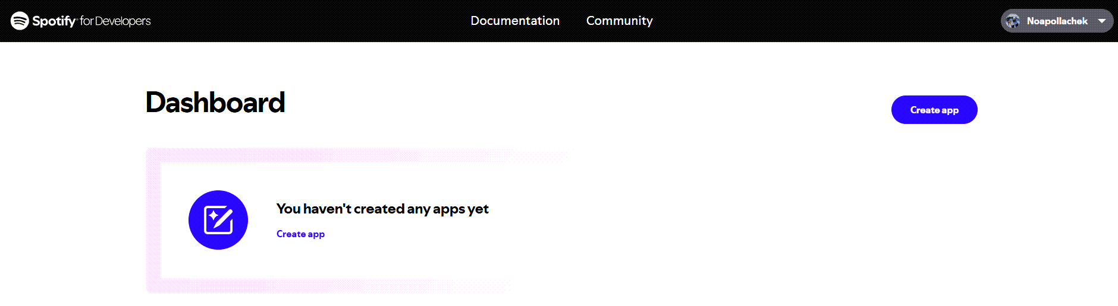Click the sparkle star inside the edit icon
Image resolution: width=1118 pixels, height=306 pixels.
tap(213, 216)
